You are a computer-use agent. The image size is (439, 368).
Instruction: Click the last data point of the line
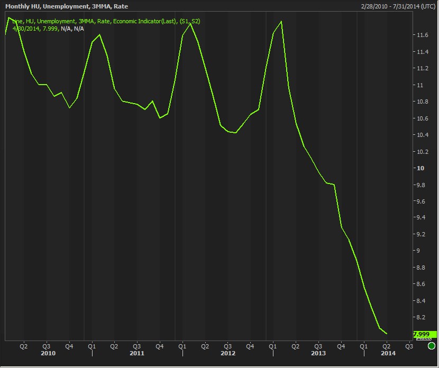[387, 334]
